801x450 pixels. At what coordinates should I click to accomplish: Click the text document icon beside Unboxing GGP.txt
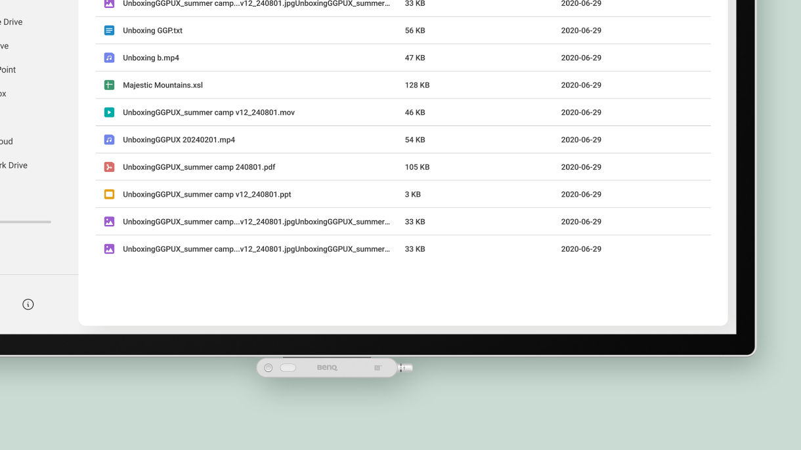(x=109, y=31)
